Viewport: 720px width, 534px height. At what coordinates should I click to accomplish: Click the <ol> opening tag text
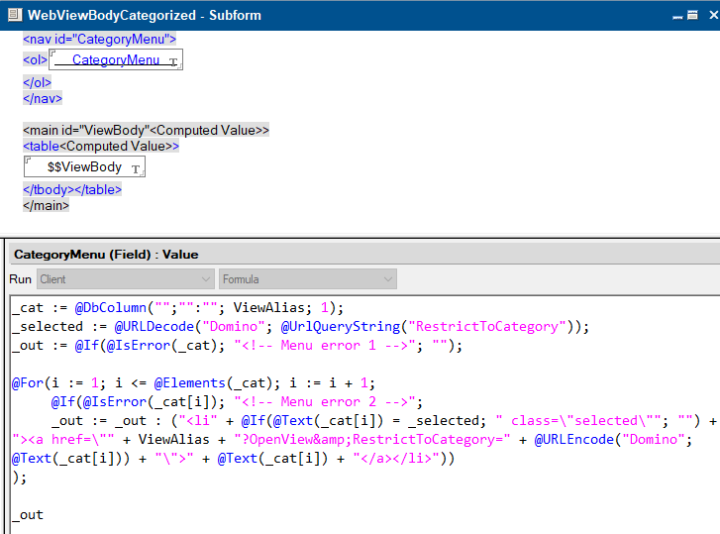(35, 59)
